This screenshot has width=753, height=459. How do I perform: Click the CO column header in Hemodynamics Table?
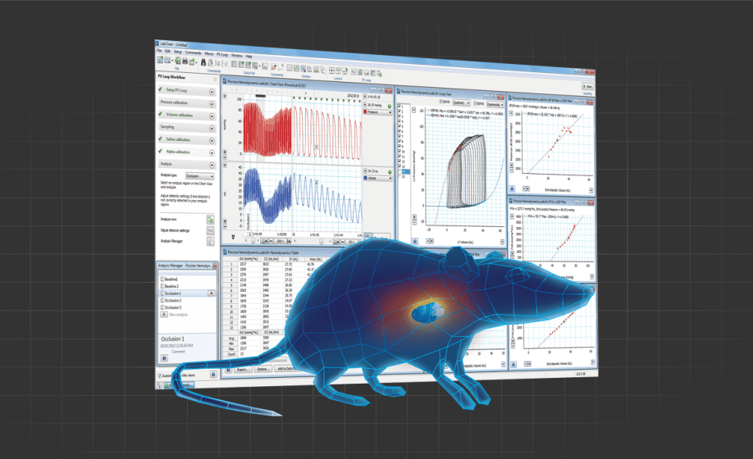point(273,259)
